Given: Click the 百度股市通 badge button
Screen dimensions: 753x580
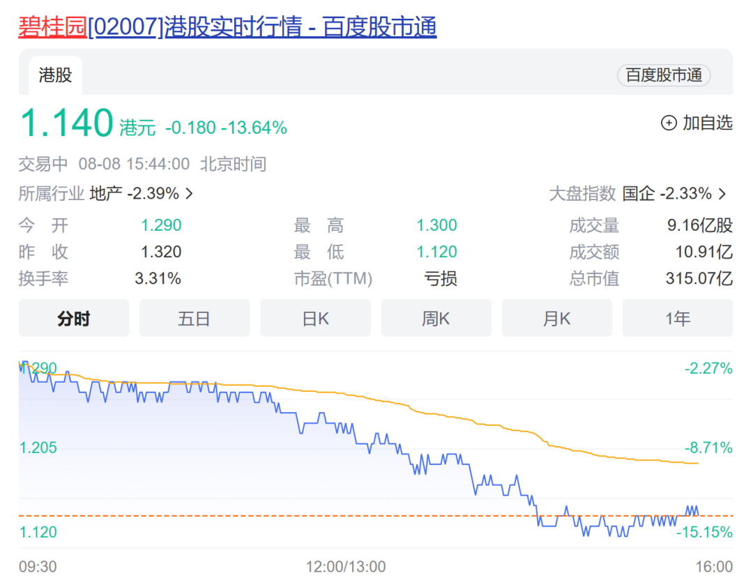Looking at the screenshot, I should [663, 75].
